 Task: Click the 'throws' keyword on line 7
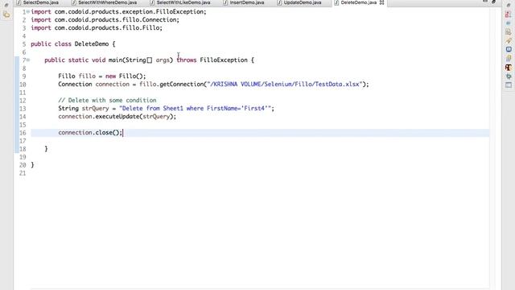187,60
